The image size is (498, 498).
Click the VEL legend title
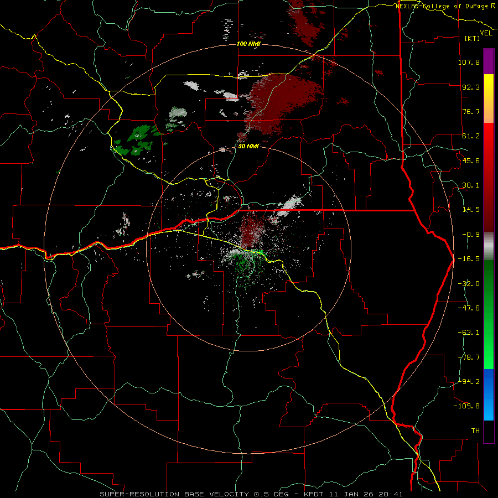point(486,33)
